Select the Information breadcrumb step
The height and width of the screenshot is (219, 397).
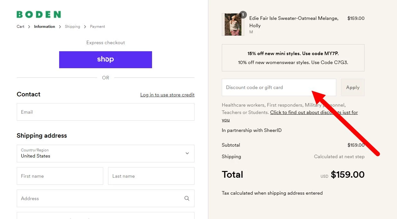coord(44,27)
